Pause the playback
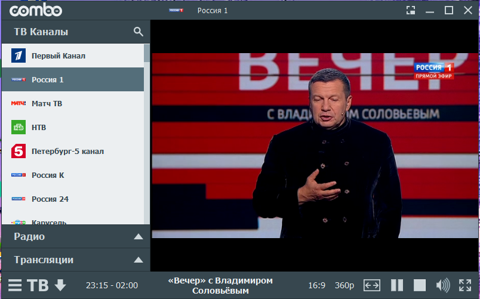 point(397,285)
